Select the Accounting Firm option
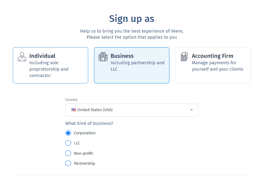The width and height of the screenshot is (264, 176). click(213, 65)
